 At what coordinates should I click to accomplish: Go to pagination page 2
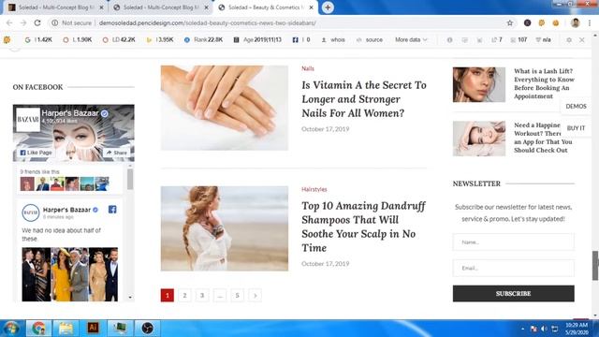point(185,296)
